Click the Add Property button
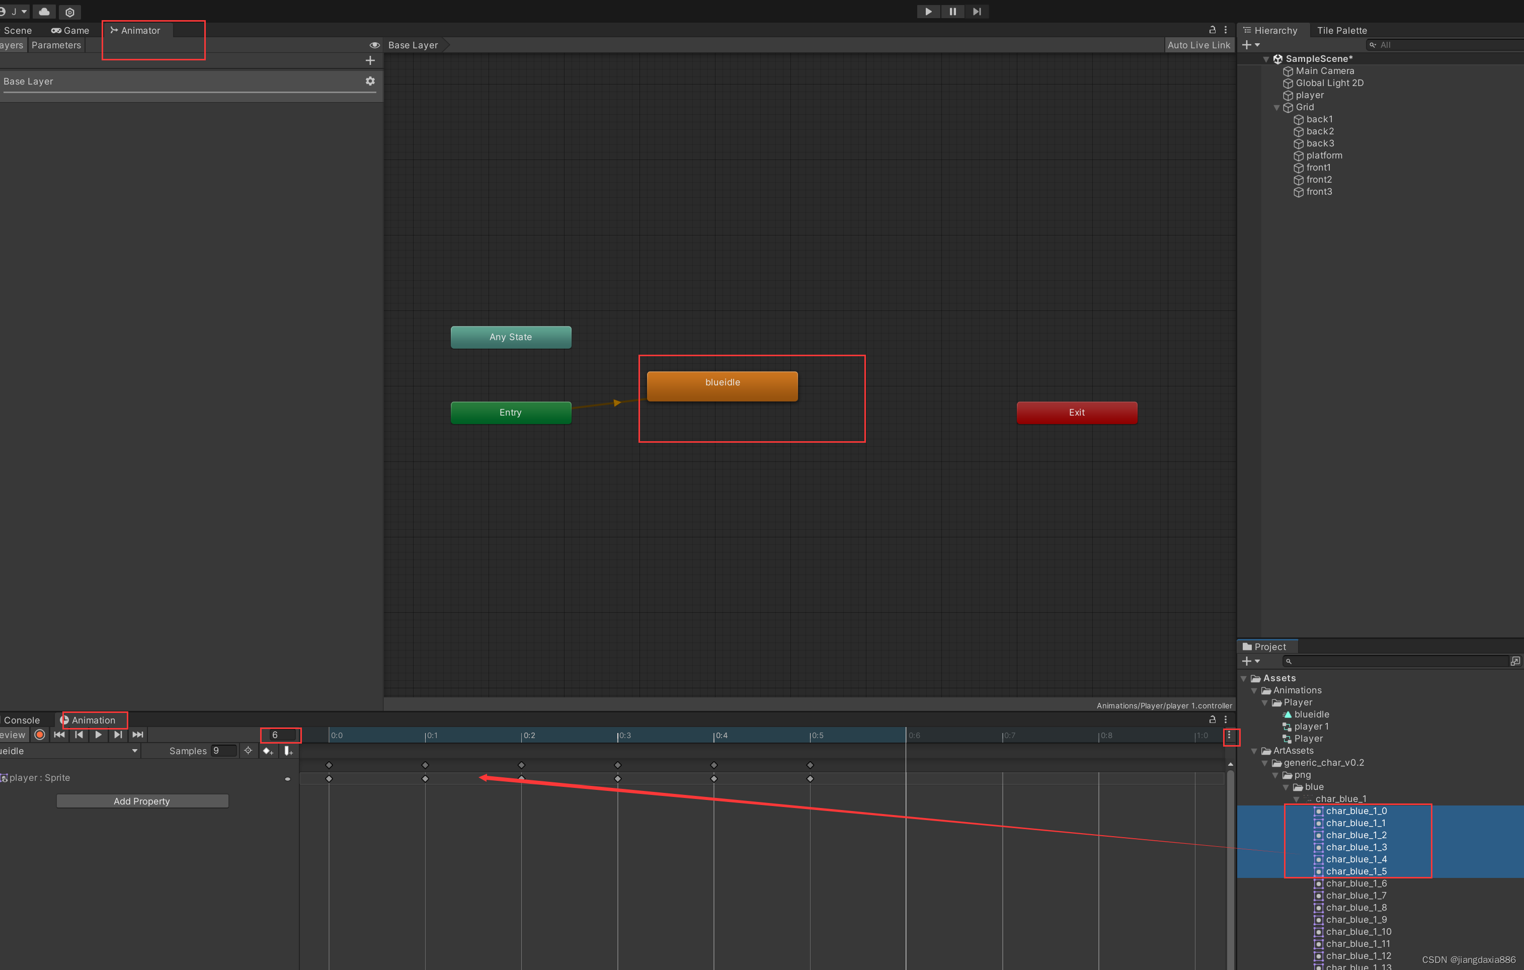 coord(142,801)
